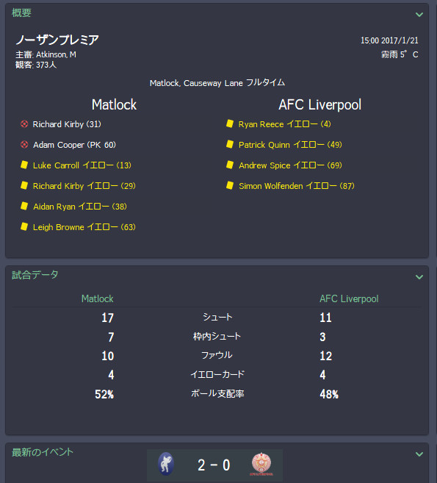Select AFC Liverpool header in match stats
The width and height of the screenshot is (437, 483).
pyautogui.click(x=349, y=298)
